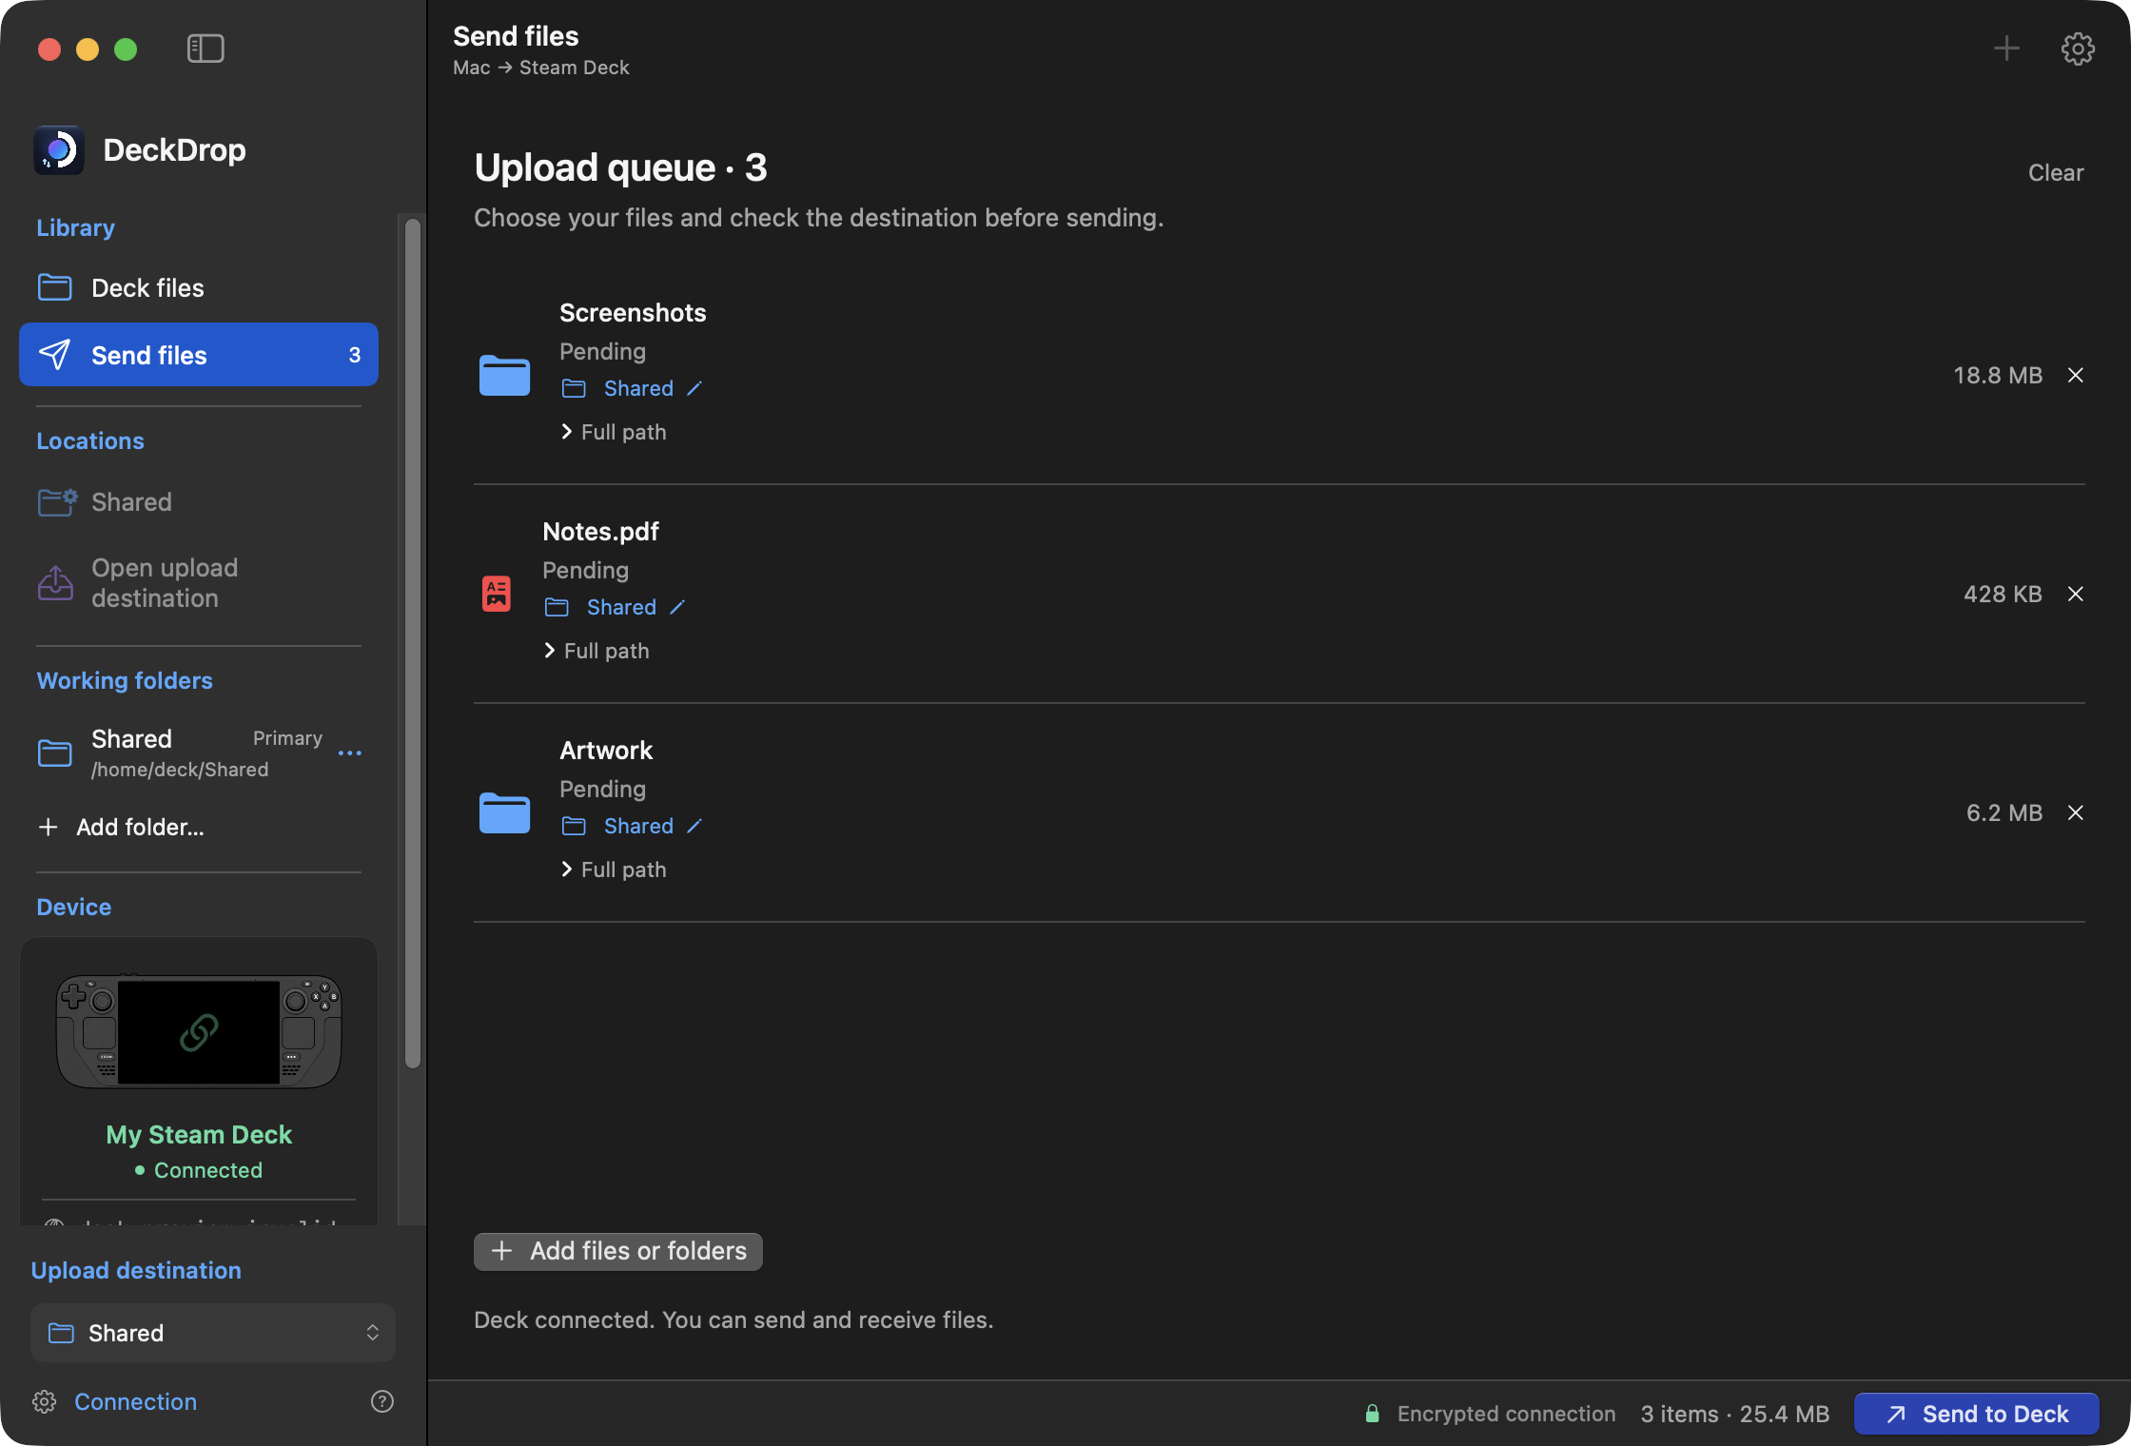The height and width of the screenshot is (1446, 2131).
Task: Click My Steam Deck device name
Action: click(199, 1135)
